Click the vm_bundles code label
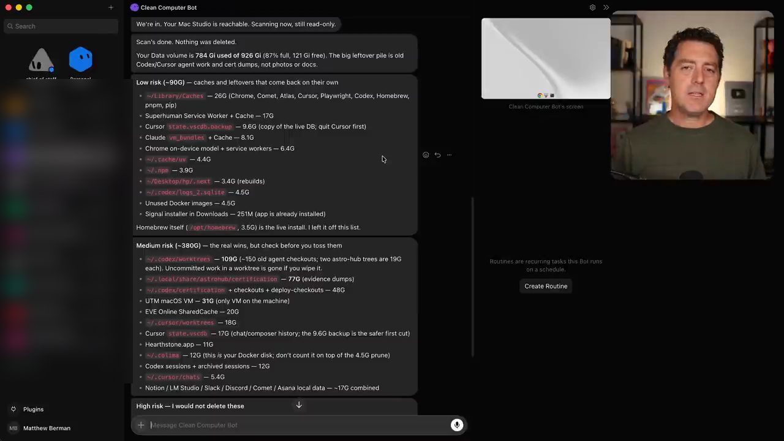This screenshot has width=784, height=441. (187, 138)
